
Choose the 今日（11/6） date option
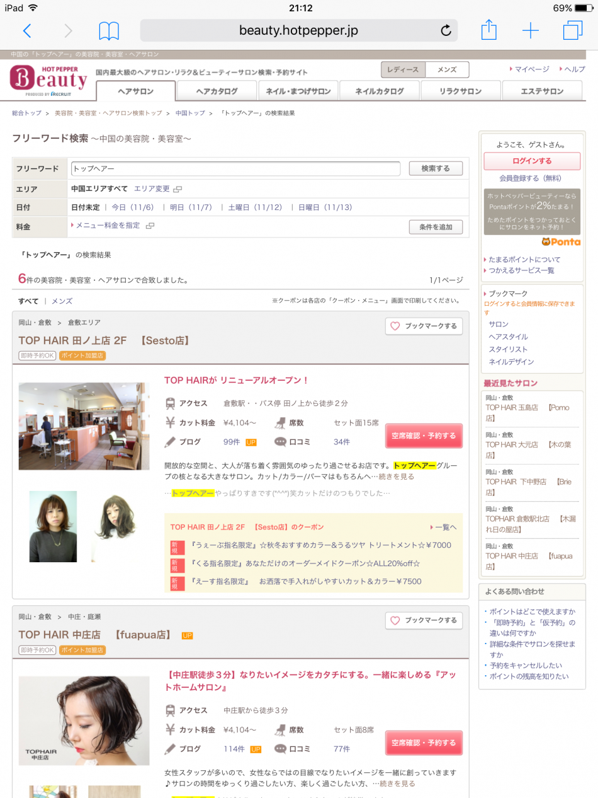tap(133, 207)
